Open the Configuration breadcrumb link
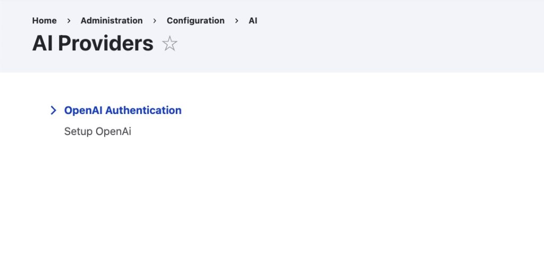This screenshot has width=544, height=266. (195, 21)
